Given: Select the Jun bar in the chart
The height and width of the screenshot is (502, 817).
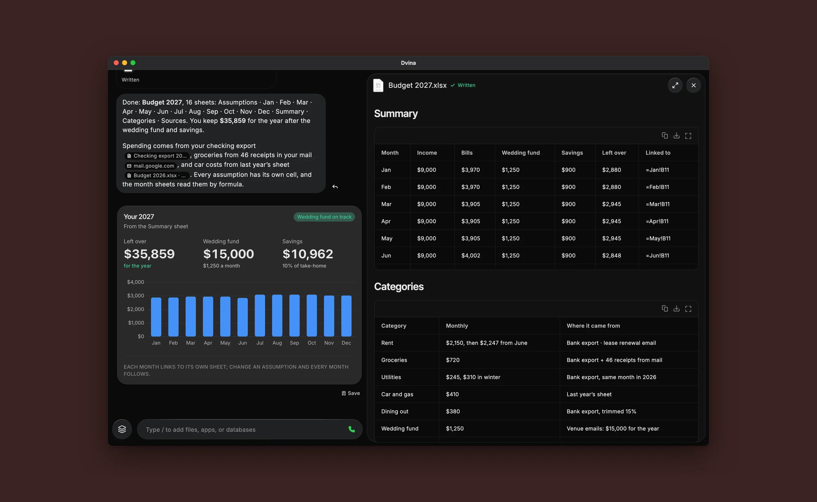Looking at the screenshot, I should 243,317.
